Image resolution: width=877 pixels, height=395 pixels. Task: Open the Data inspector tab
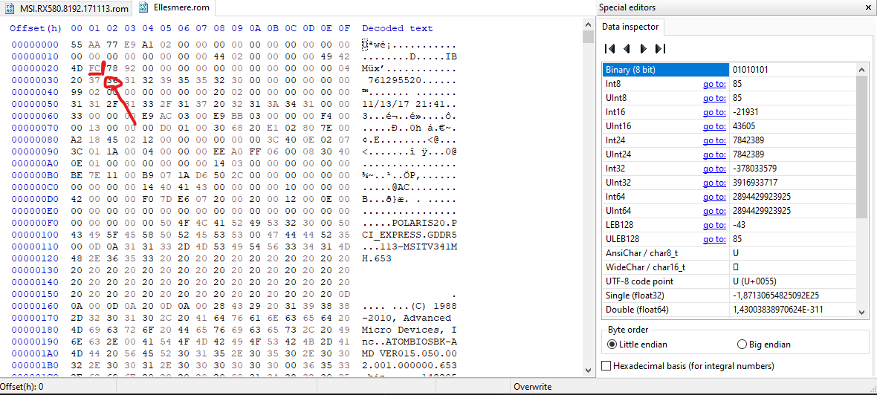coord(630,26)
